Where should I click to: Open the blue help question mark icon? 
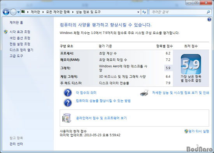point(209,19)
